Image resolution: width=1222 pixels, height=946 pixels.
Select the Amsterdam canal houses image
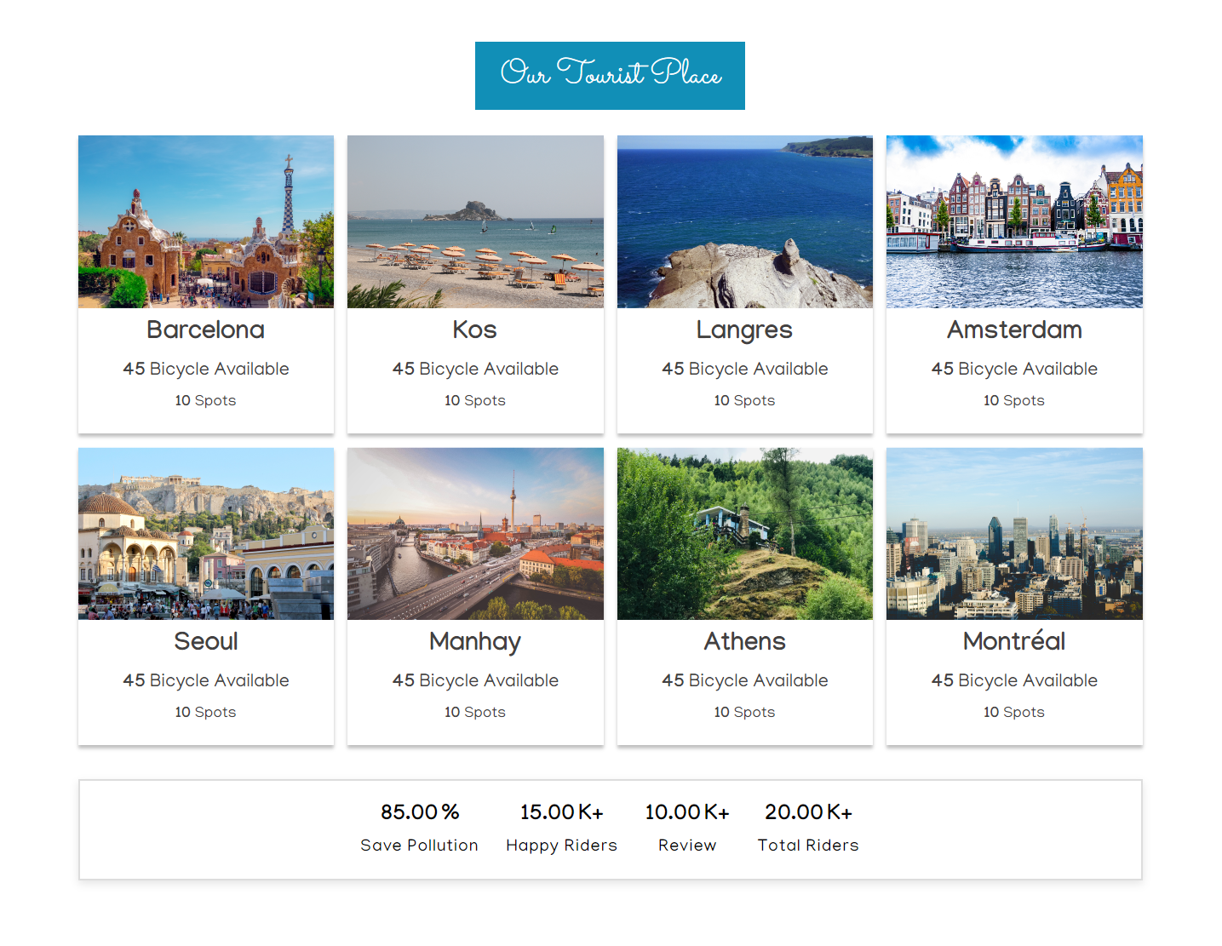[x=1014, y=221]
